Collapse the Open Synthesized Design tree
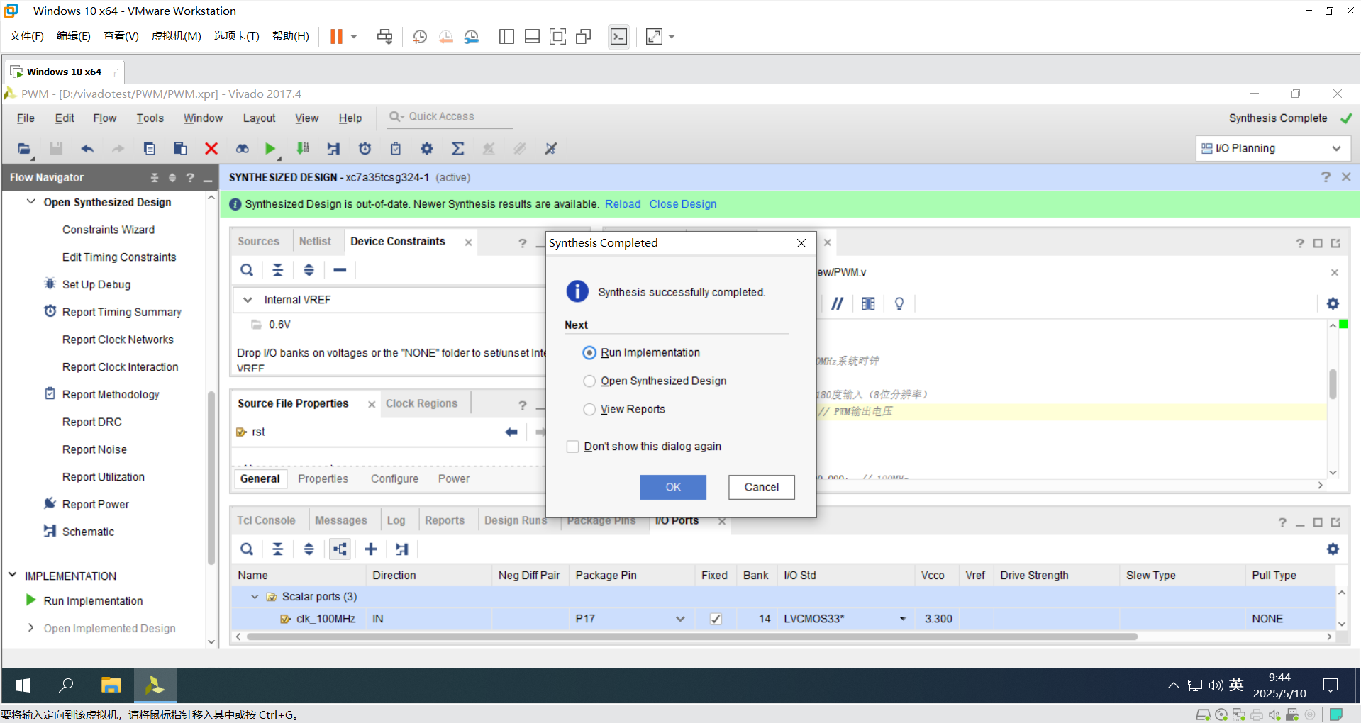The image size is (1361, 723). point(30,202)
